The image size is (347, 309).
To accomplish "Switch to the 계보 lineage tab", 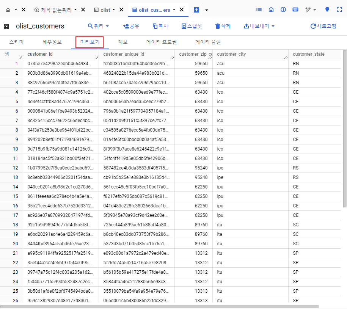I will tap(123, 42).
